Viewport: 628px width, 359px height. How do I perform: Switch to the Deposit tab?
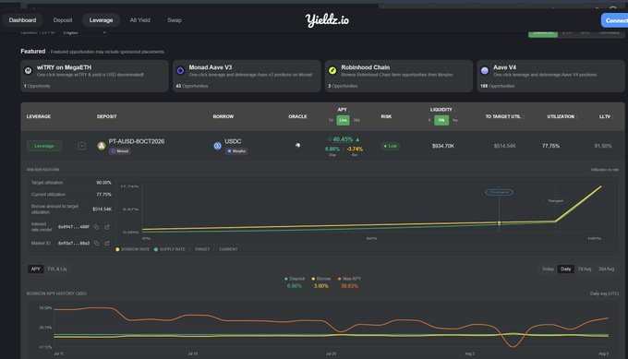(63, 20)
